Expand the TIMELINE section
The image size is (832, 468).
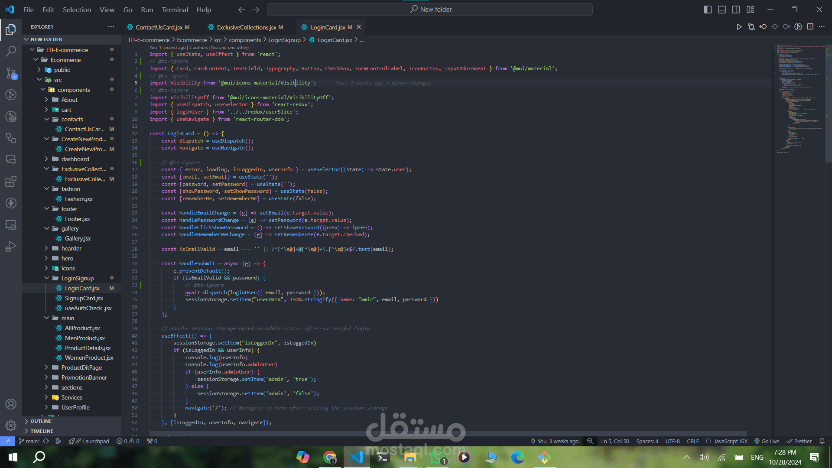click(42, 431)
